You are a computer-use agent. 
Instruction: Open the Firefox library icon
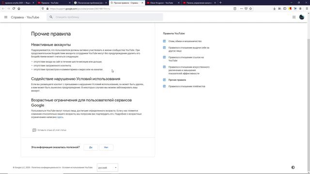click(279, 9)
